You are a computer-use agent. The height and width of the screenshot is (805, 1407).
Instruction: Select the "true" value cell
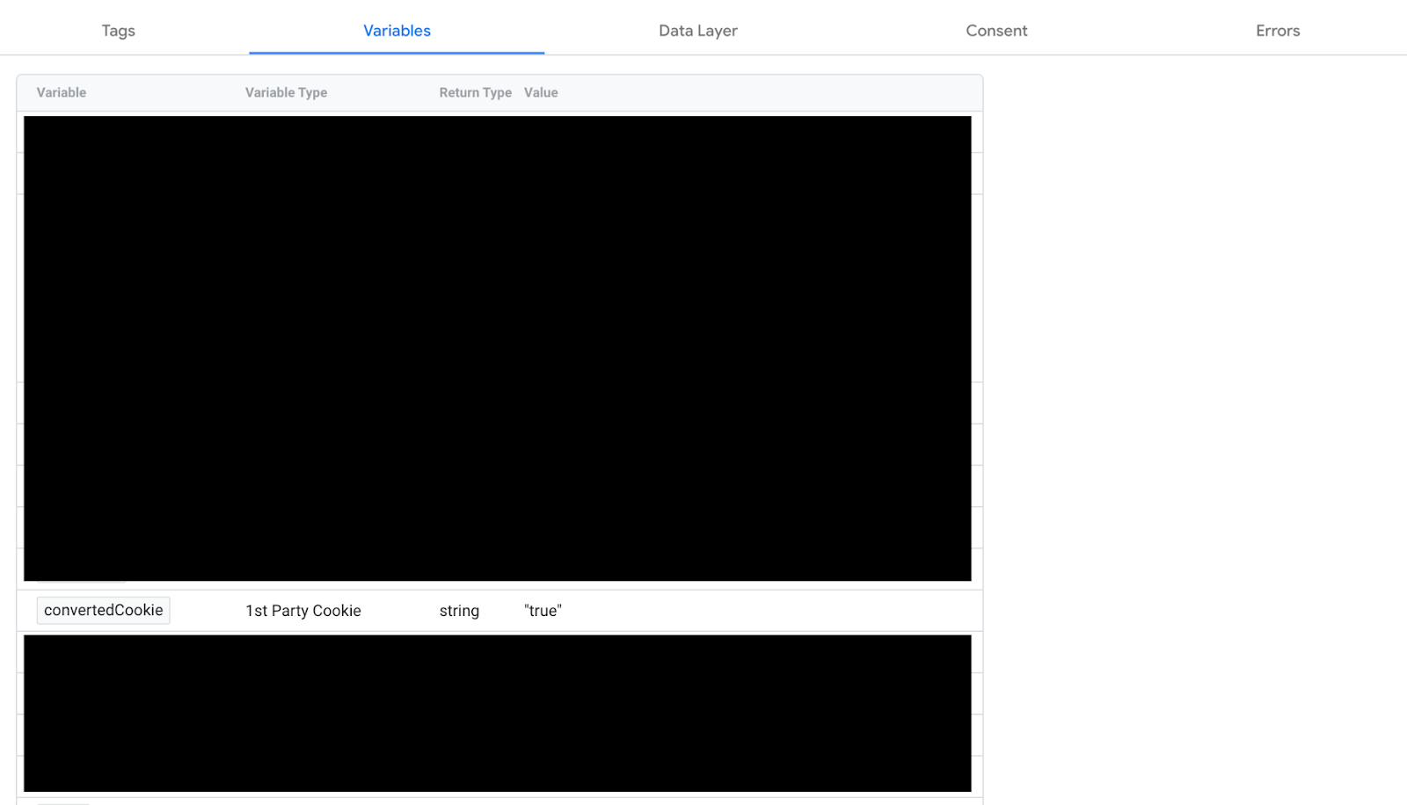(543, 611)
